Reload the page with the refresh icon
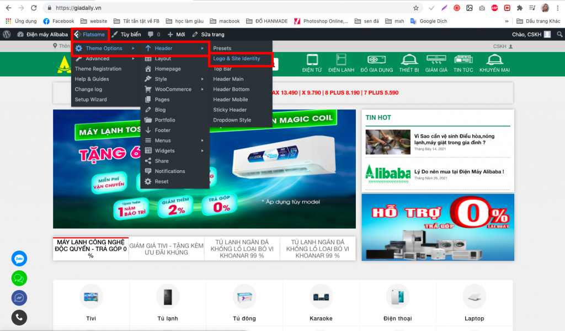 tap(34, 8)
